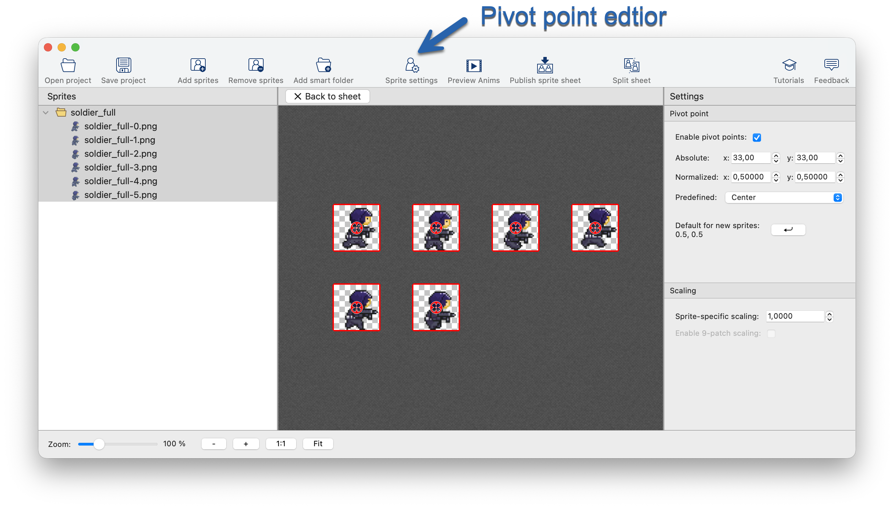Select soldier_full-3.png in the sprites list

(x=121, y=167)
